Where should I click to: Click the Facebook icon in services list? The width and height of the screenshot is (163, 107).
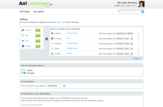[x=52, y=33]
